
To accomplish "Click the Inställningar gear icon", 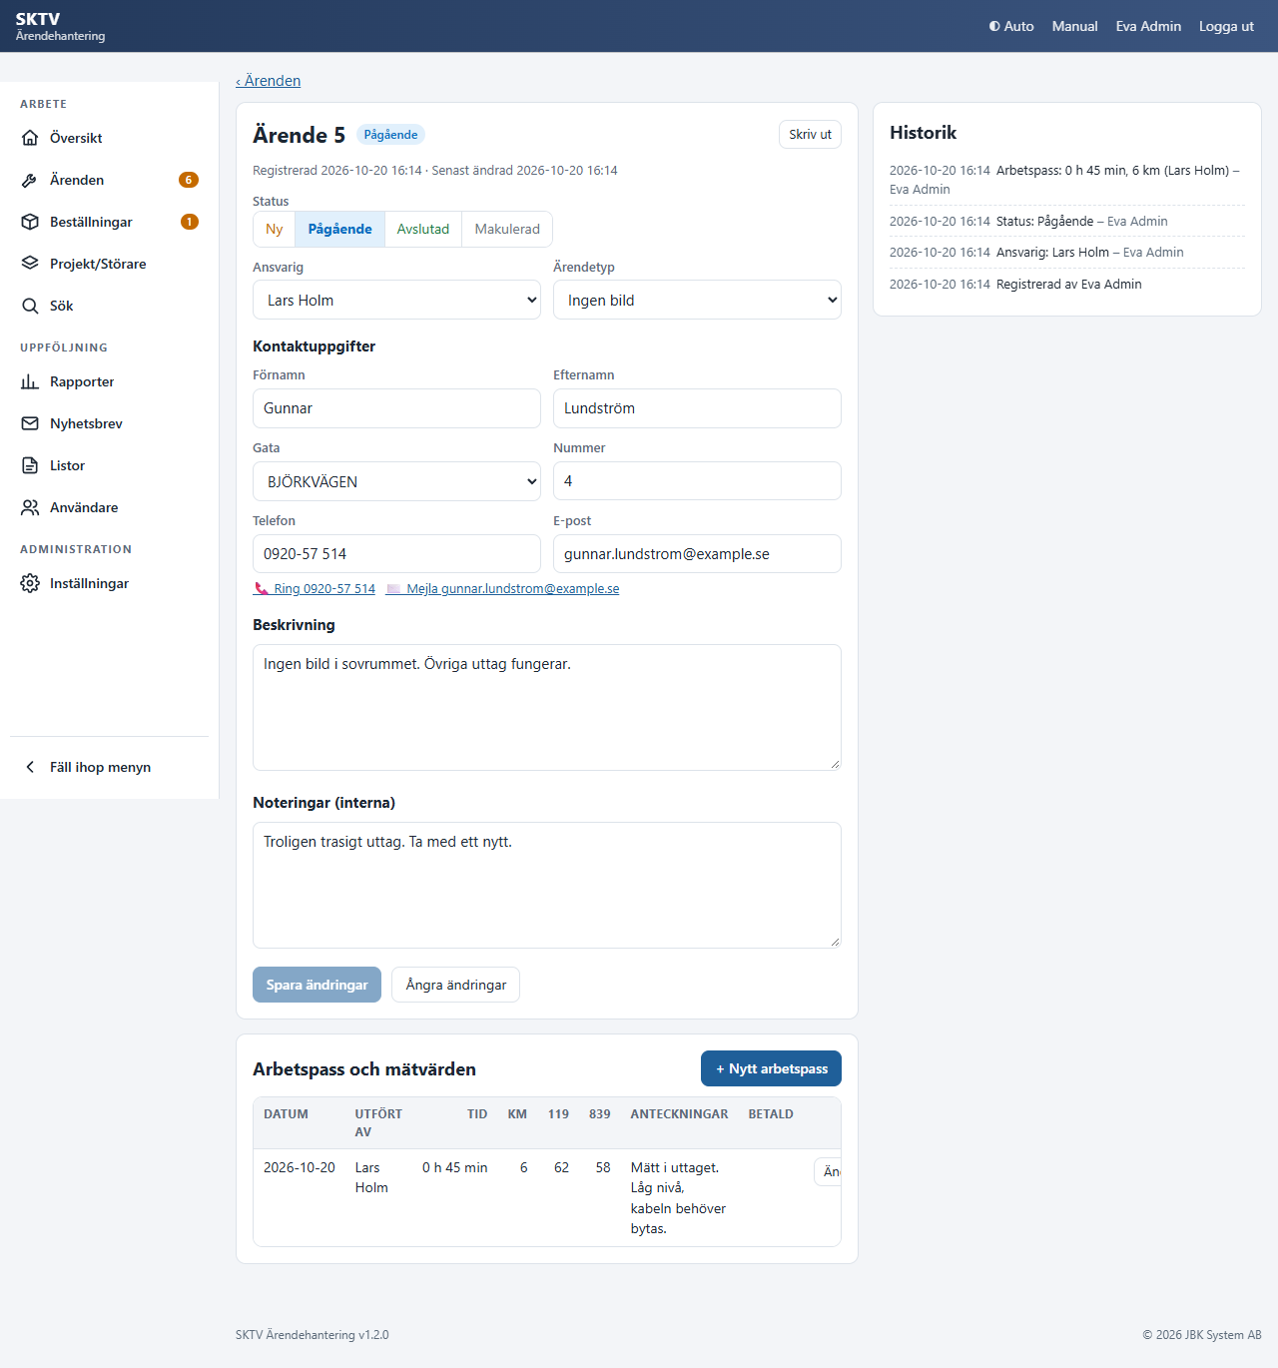I will tap(30, 583).
